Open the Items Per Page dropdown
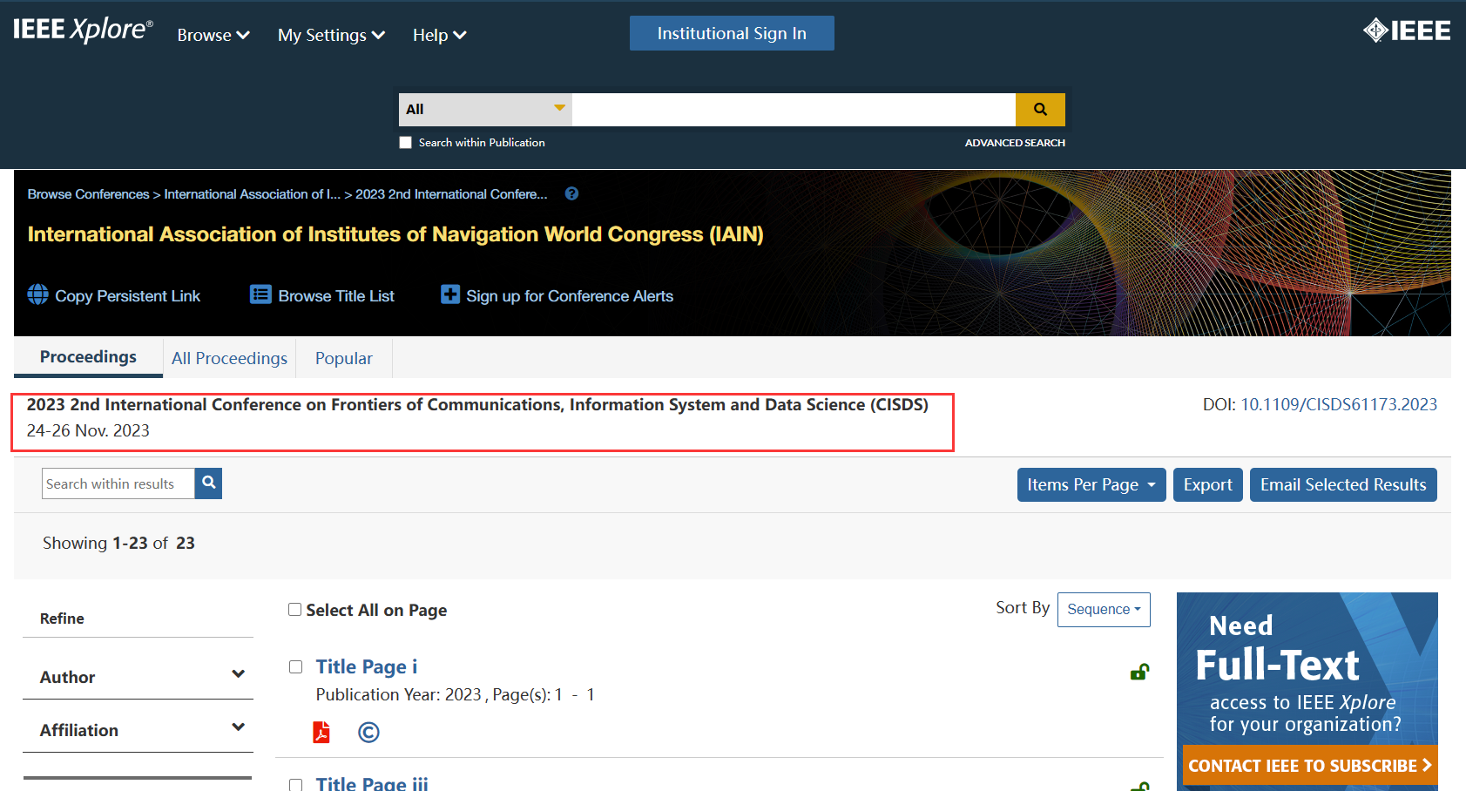 [1091, 484]
